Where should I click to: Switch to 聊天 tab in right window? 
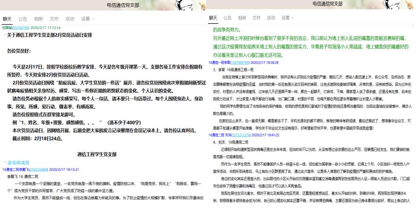(213, 18)
